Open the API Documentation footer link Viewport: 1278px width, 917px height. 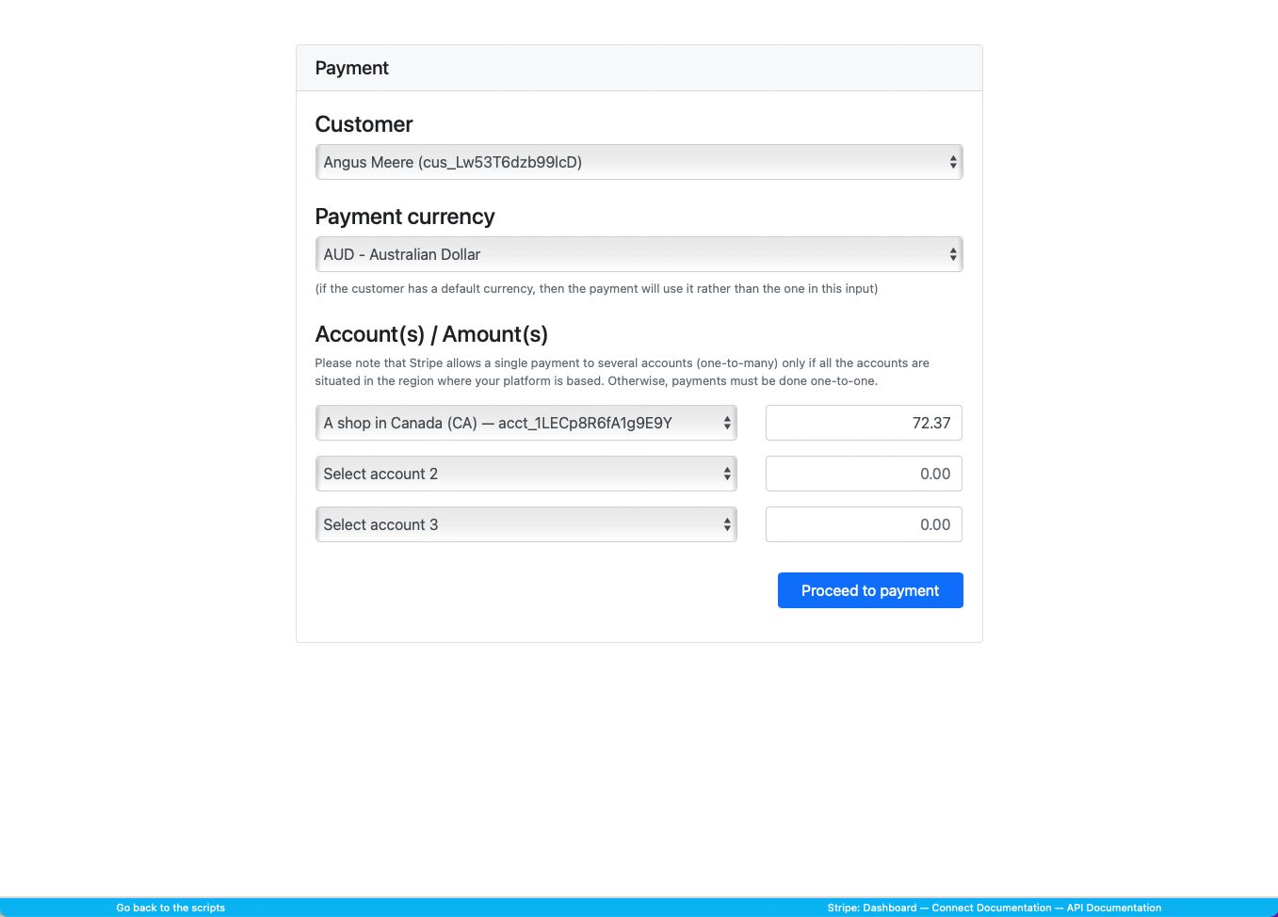click(1113, 908)
